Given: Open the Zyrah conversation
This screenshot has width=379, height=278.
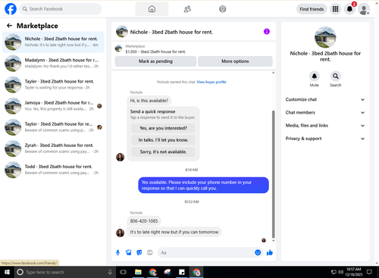Looking at the screenshot, I should [x=53, y=148].
